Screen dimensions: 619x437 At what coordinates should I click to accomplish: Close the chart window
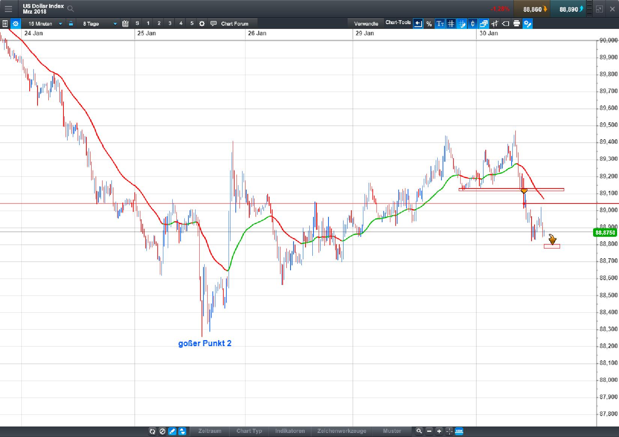612,9
